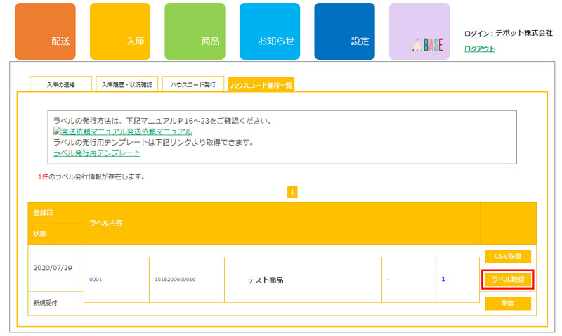
Task: Switch to the 入庫の連絡 tab
Action: (60, 84)
